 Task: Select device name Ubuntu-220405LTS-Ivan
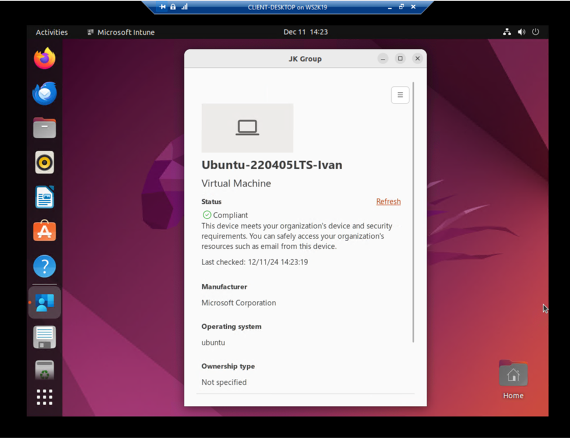click(272, 165)
